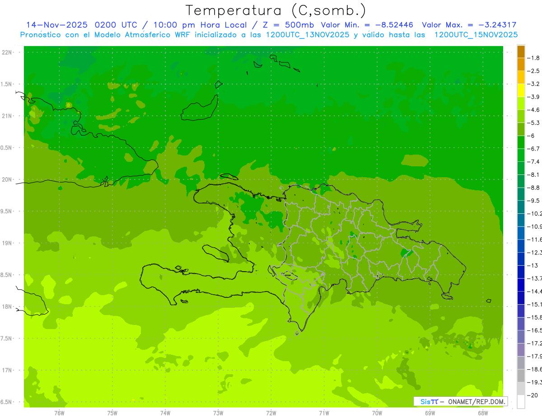Click the "SisTT - ONAMET/REP.DOM." credit label
This screenshot has height=419, width=542.
461,401
